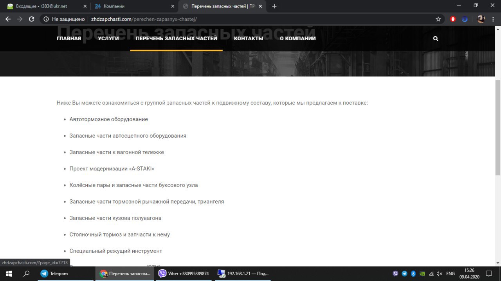
Task: Open link 'Запасные части тормозной рычажной передачи, триангеля'
Action: coord(147,201)
